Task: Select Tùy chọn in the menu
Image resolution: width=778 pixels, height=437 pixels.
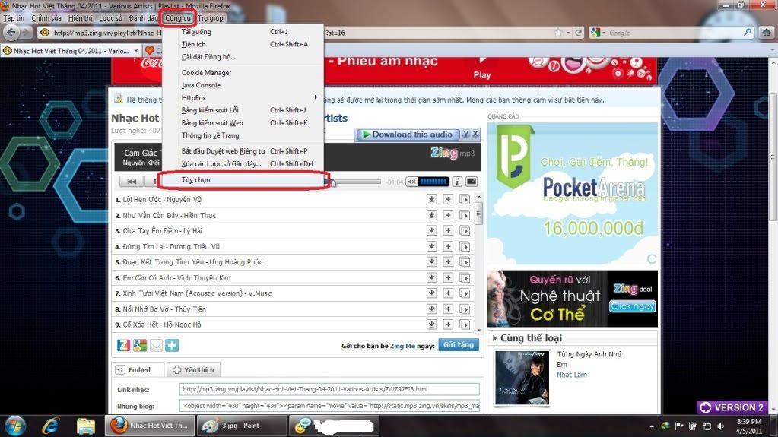Action: tap(243, 179)
